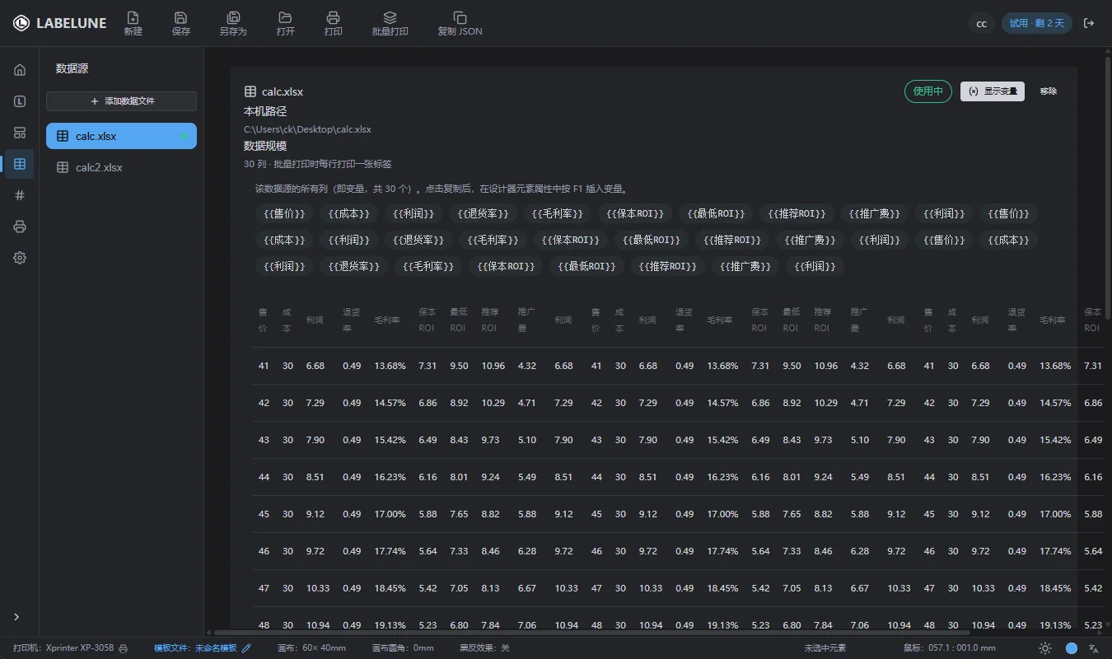The image size is (1112, 659).
Task: Click the 未选中元素 status text
Action: 825,648
